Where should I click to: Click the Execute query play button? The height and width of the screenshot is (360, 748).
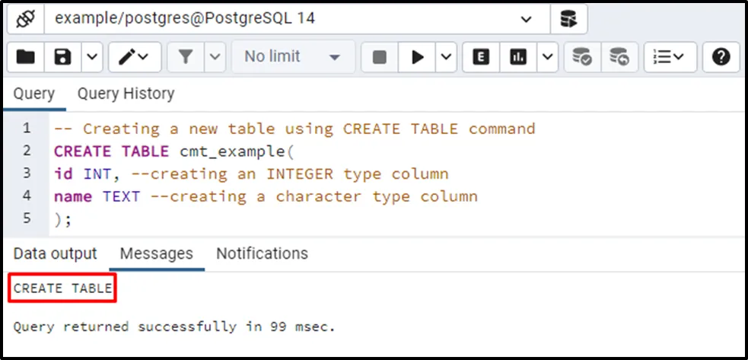417,57
